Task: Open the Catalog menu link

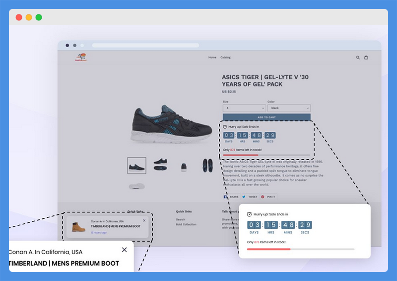Action: 225,57
